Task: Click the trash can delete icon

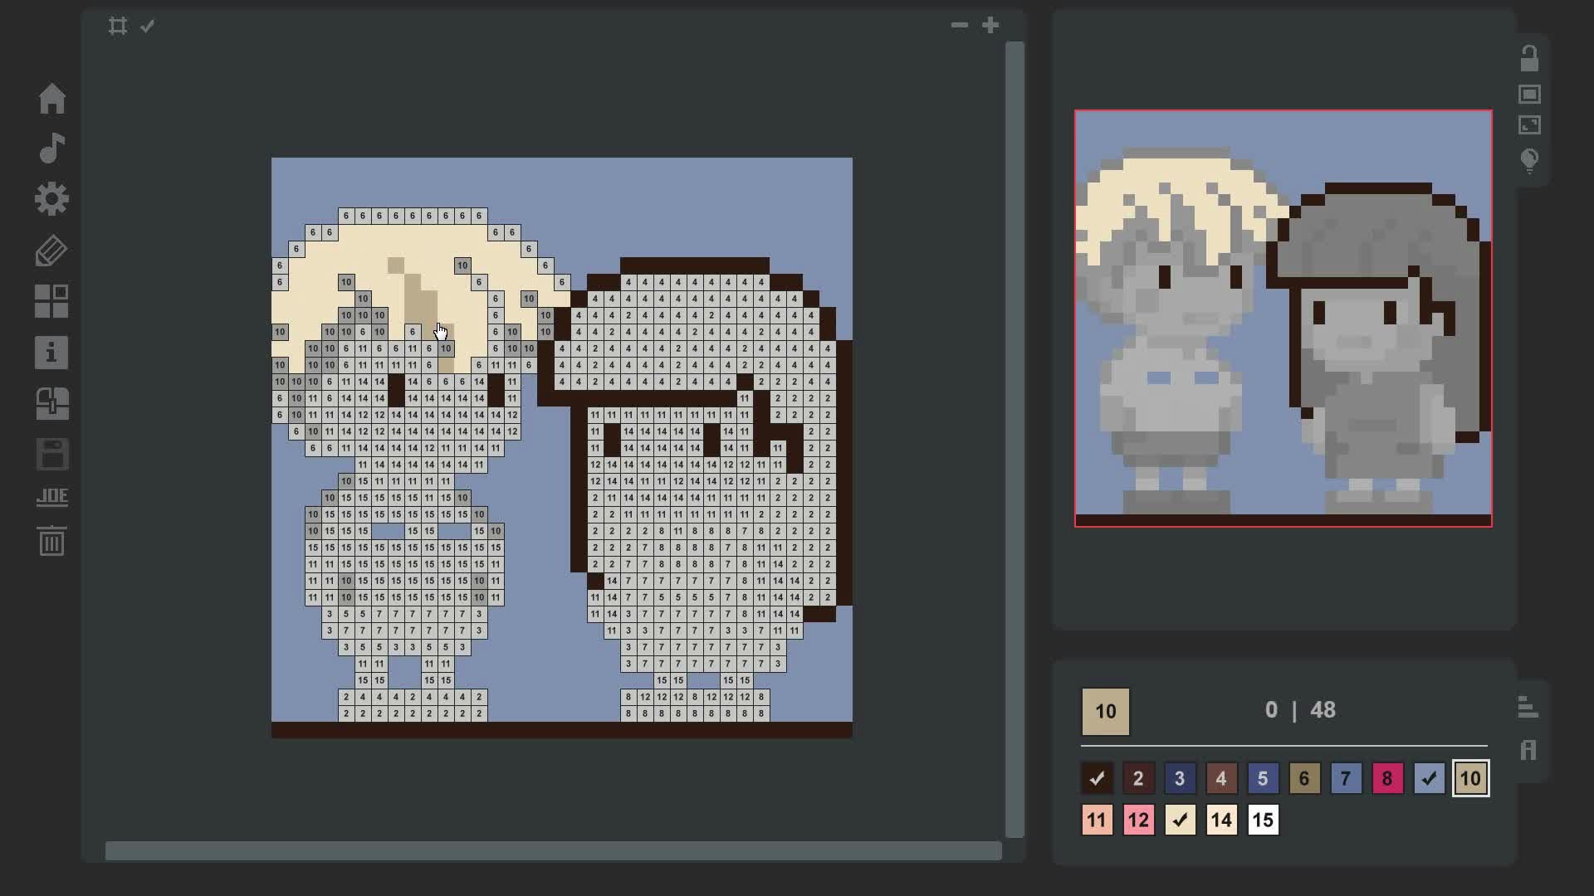Action: [x=51, y=542]
